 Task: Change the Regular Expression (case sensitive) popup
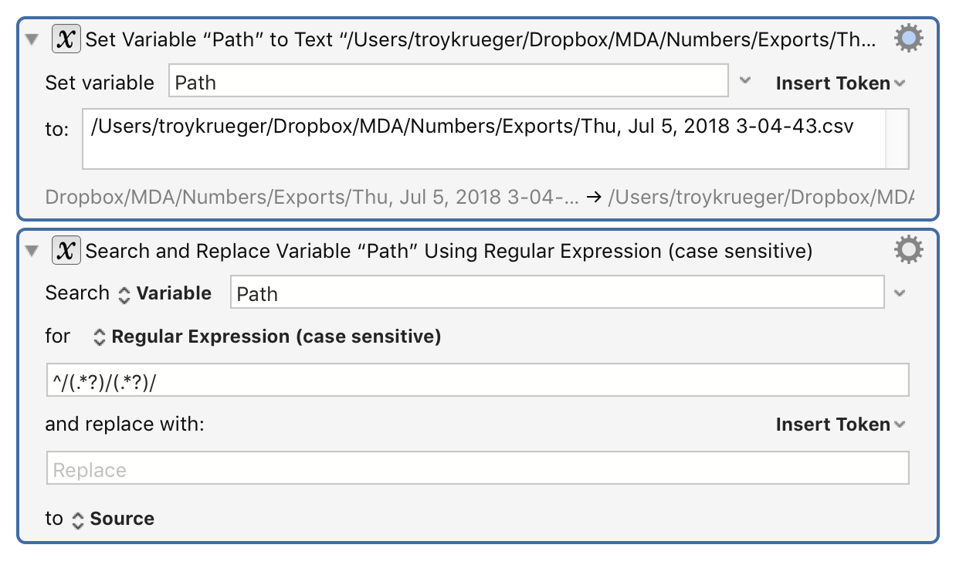pyautogui.click(x=266, y=337)
